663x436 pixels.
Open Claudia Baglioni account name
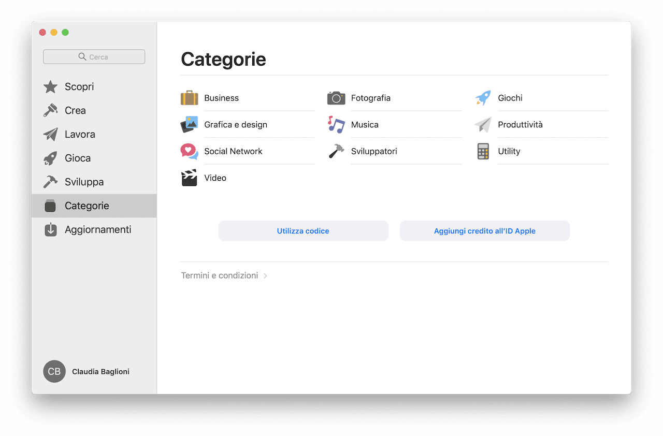click(100, 371)
